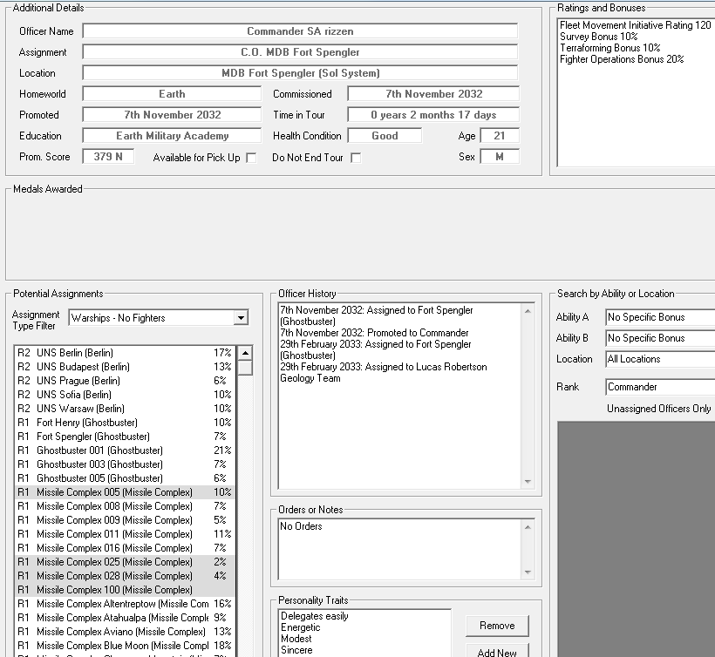
Task: Click the Promoted date field
Action: [x=172, y=115]
